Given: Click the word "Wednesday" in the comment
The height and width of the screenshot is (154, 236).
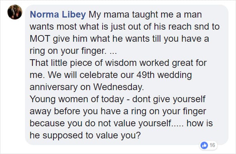Looking at the screenshot, I should 119,87.
